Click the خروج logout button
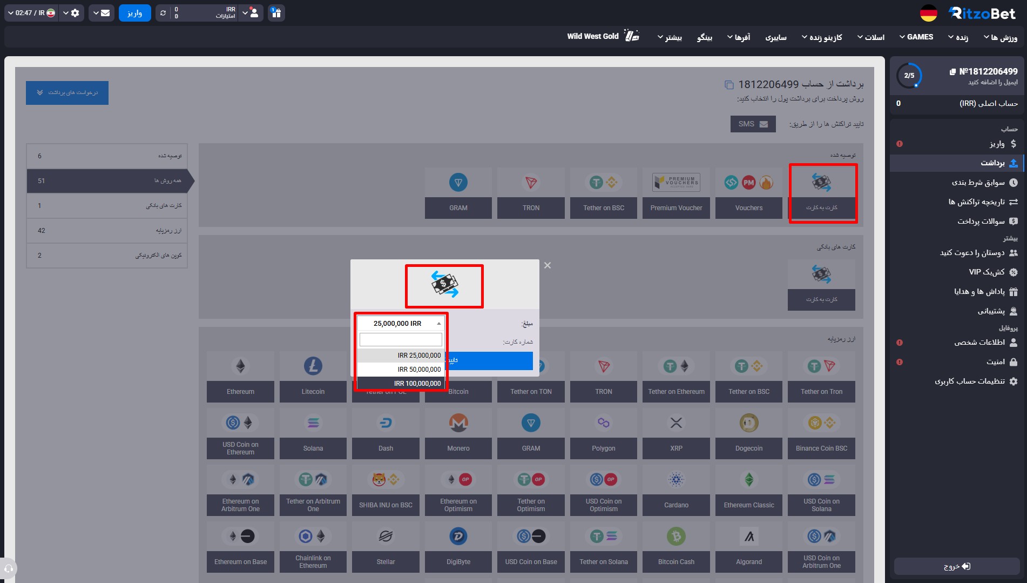Viewport: 1027px width, 583px height. coord(957,566)
